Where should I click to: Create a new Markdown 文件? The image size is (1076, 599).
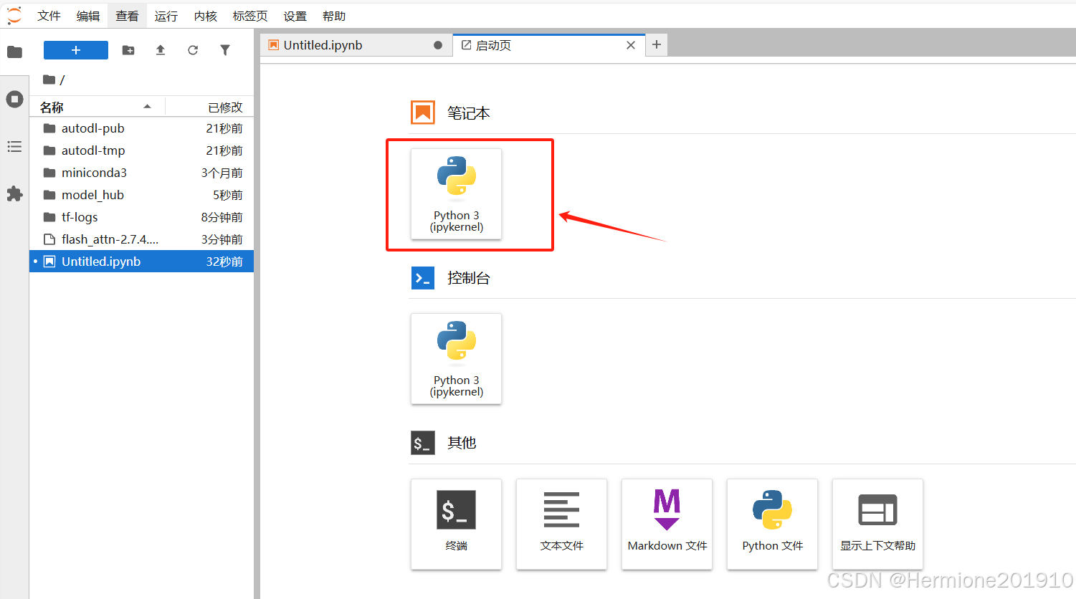pos(667,524)
